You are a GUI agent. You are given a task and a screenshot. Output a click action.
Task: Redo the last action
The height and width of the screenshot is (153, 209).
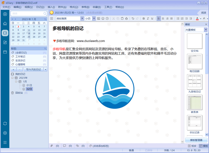[137, 19]
